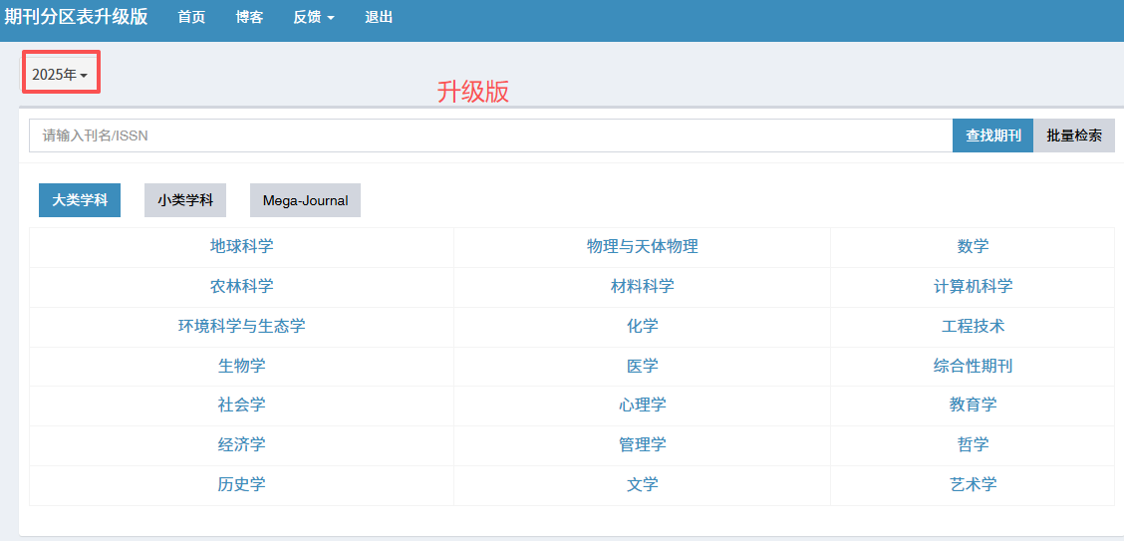Click the 批量检索 batch search button
The height and width of the screenshot is (541, 1124).
(x=1073, y=135)
